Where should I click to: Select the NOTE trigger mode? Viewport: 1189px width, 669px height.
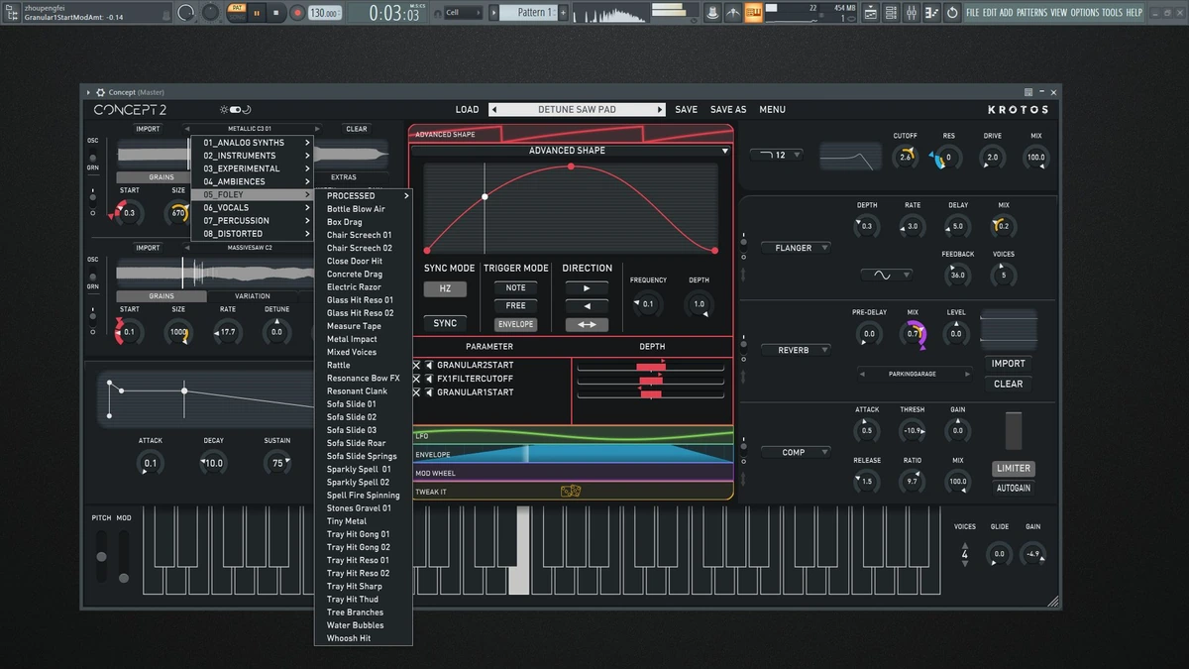516,287
